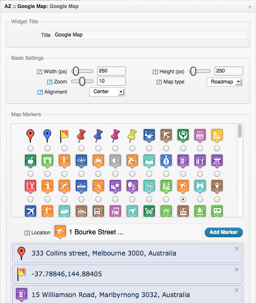The image size is (256, 303).
Task: Click the blue money bag marker icon
Action: point(166,161)
